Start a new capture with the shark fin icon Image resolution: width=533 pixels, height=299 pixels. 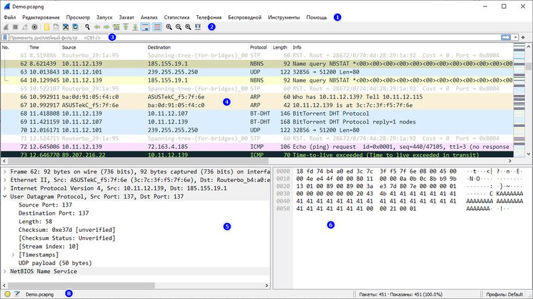click(x=6, y=27)
